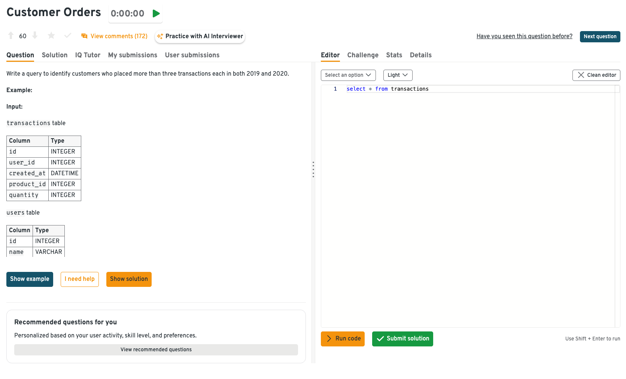The height and width of the screenshot is (379, 626).
Task: Click Show example button
Action: tap(30, 279)
